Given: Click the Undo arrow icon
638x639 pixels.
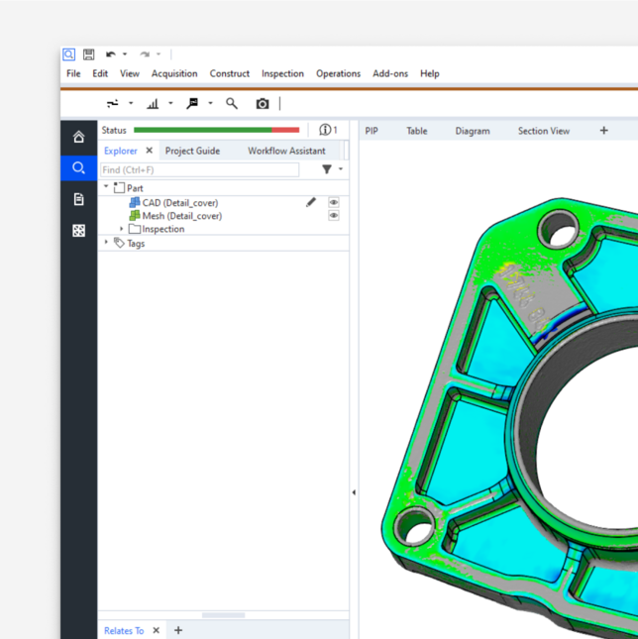Looking at the screenshot, I should coord(110,54).
